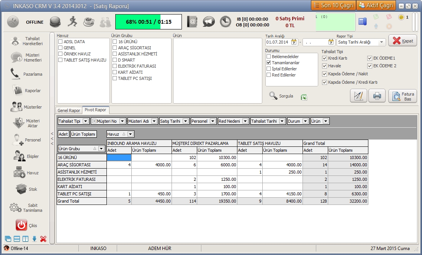Screen dimensions: 422x255
Task: Enable the Beklemedekiler status checkbox
Action: click(268, 57)
